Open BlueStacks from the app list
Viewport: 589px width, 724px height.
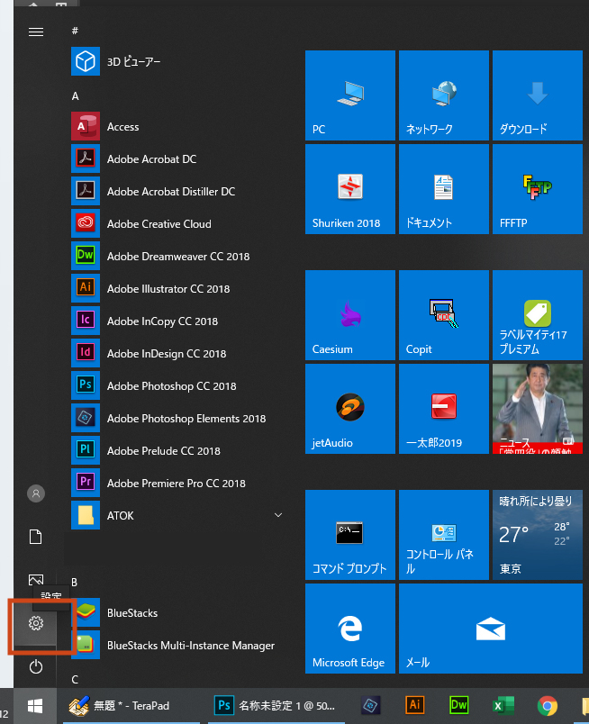point(177,612)
